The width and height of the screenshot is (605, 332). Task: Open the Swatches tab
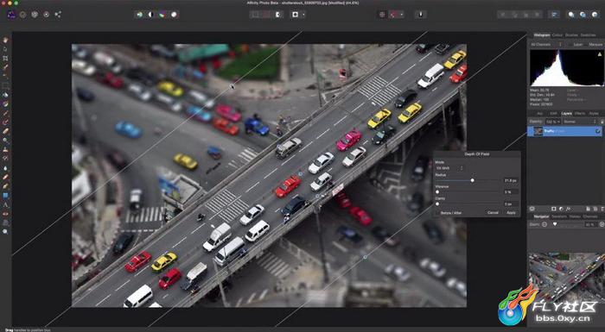[588, 35]
